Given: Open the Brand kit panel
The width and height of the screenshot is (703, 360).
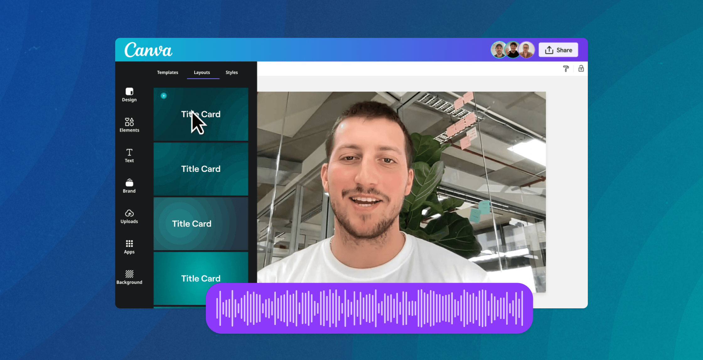Looking at the screenshot, I should tap(129, 186).
